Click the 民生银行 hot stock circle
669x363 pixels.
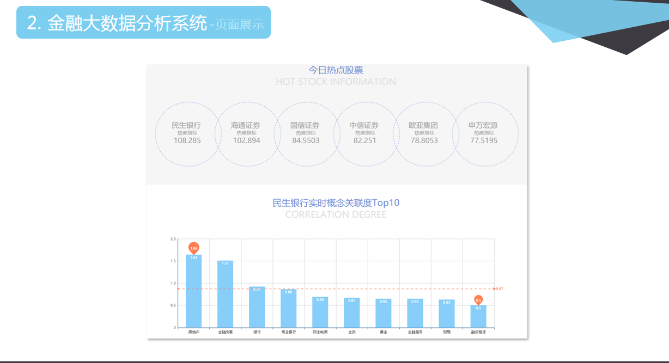tap(188, 133)
